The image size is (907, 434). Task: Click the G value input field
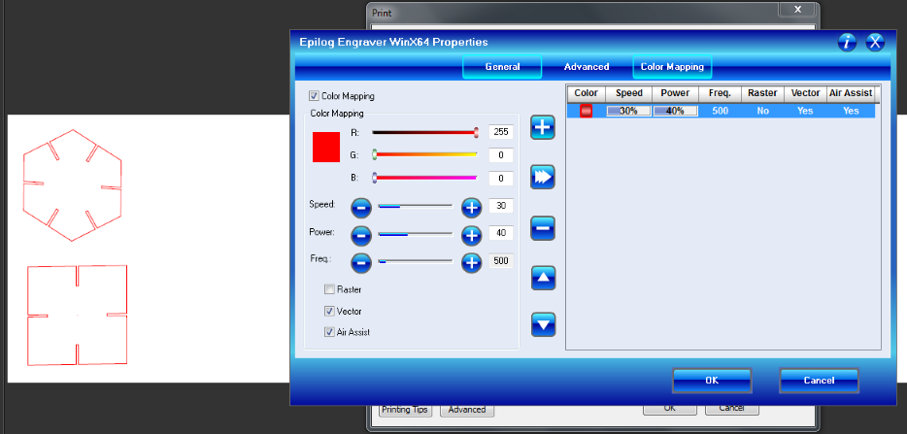click(x=501, y=155)
